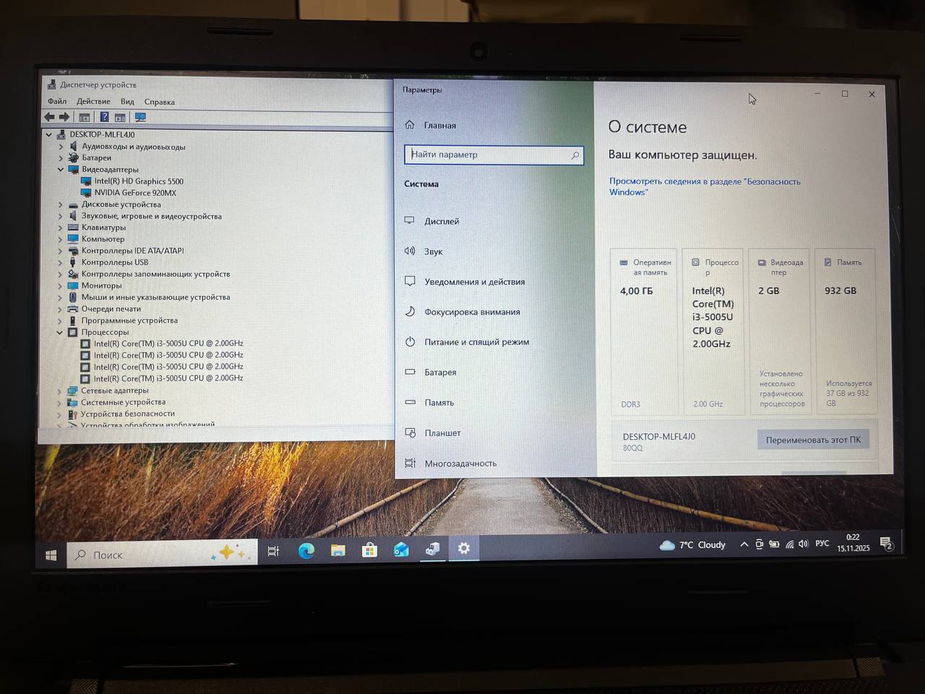Open Microsoft Store from the taskbar
The width and height of the screenshot is (925, 694).
point(369,551)
